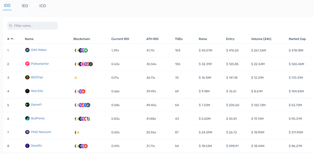Click the PAID Network logo icon
This screenshot has height=154, width=314.
(x=27, y=132)
